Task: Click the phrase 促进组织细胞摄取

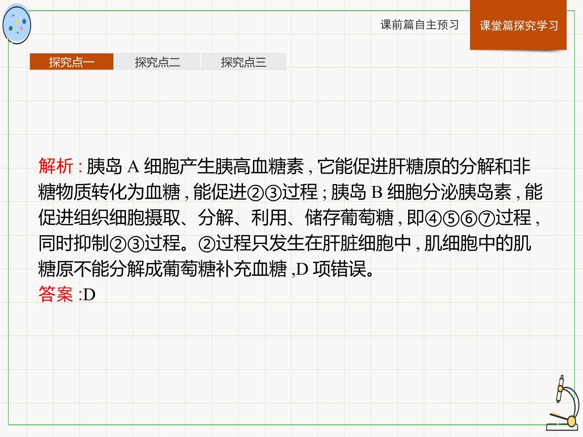Action: click(109, 218)
